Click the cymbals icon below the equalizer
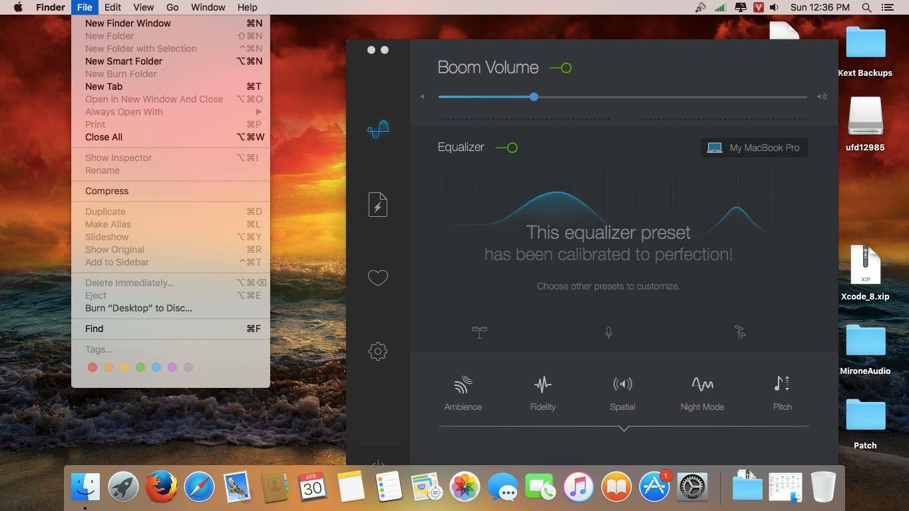The width and height of the screenshot is (909, 511). [x=740, y=332]
